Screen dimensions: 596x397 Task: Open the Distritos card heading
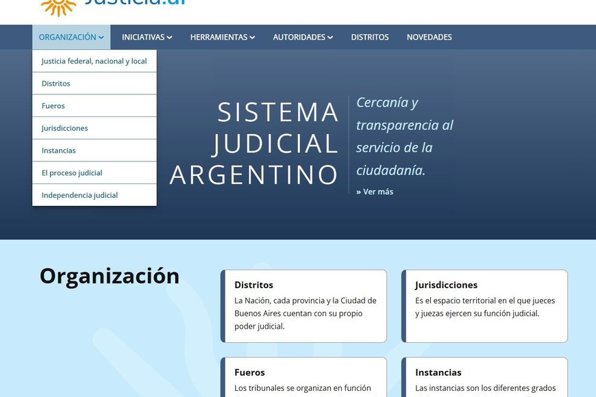tap(253, 285)
